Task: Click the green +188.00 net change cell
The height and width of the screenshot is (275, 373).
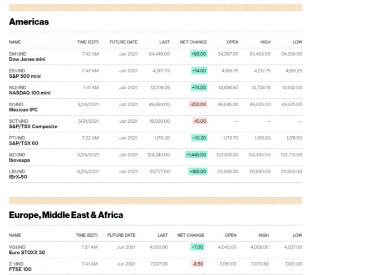Action: [x=198, y=172]
